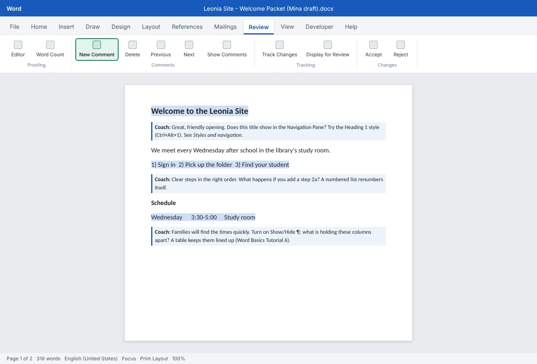This screenshot has width=537, height=364.
Task: Open the Help tab
Action: coord(351,27)
